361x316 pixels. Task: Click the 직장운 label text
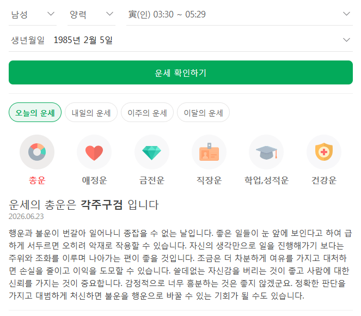pyautogui.click(x=209, y=180)
